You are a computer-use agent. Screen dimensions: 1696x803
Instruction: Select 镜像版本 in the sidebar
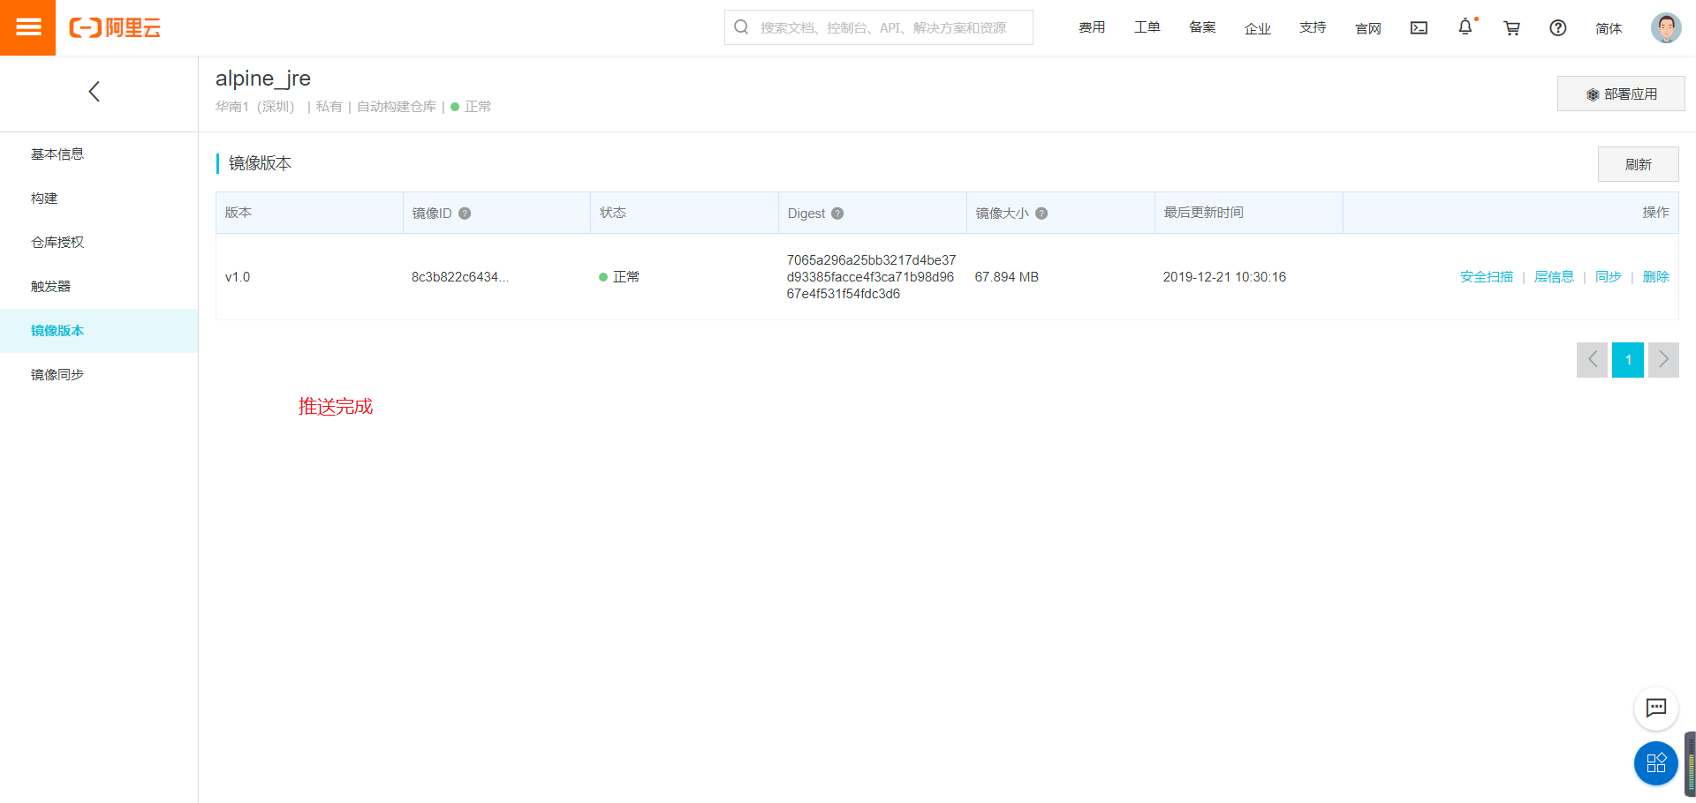pos(99,331)
